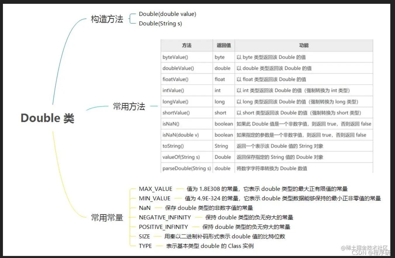Select the NaN constant node
The width and height of the screenshot is (395, 258).
click(x=145, y=208)
